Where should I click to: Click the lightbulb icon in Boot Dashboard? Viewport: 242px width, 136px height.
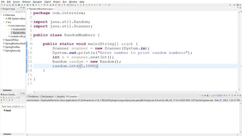click(2, 100)
